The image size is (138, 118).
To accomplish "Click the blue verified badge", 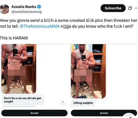I will click(x=39, y=7).
